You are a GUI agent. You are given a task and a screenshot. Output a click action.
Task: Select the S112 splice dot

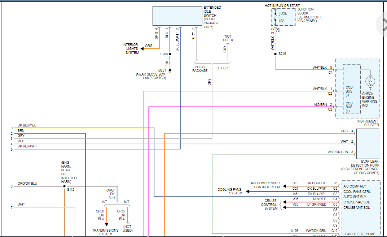point(65,186)
